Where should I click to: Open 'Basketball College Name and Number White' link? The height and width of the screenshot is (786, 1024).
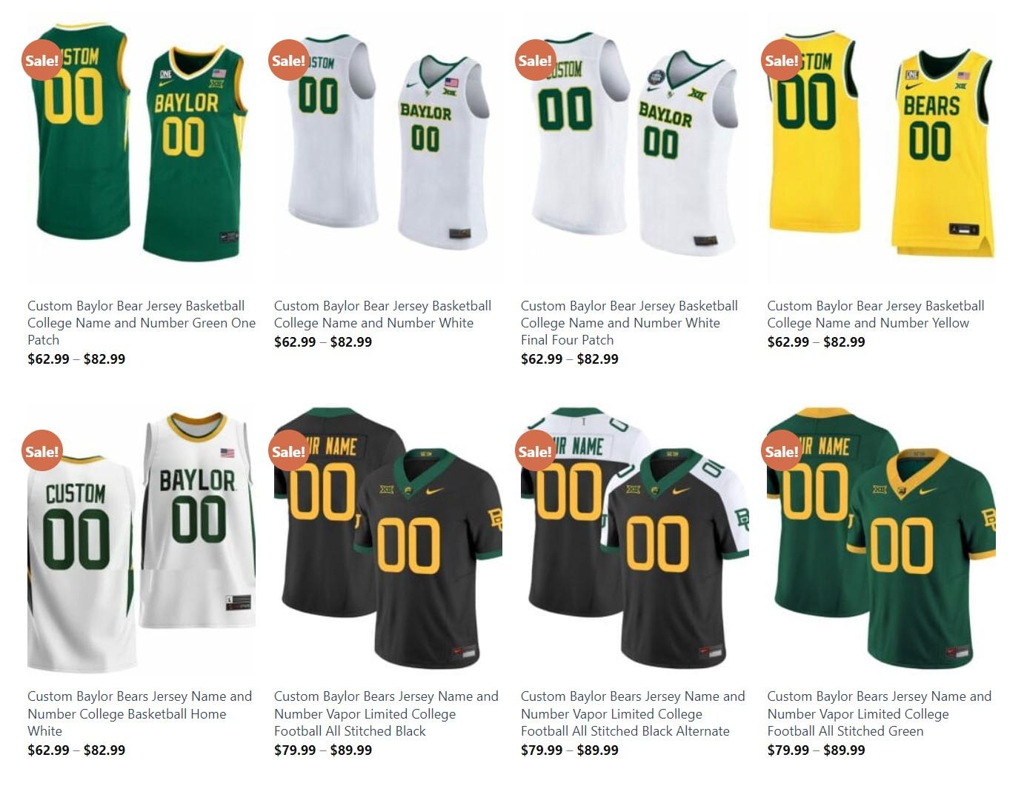(382, 314)
